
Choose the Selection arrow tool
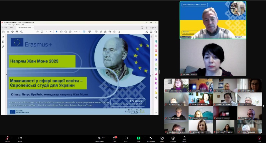57,32
